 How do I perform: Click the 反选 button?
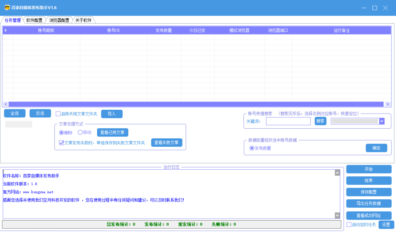click(x=40, y=113)
